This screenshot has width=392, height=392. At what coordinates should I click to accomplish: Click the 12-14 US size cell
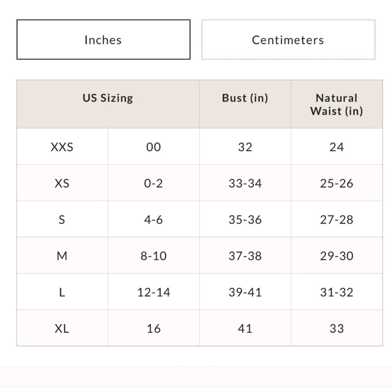click(x=154, y=292)
